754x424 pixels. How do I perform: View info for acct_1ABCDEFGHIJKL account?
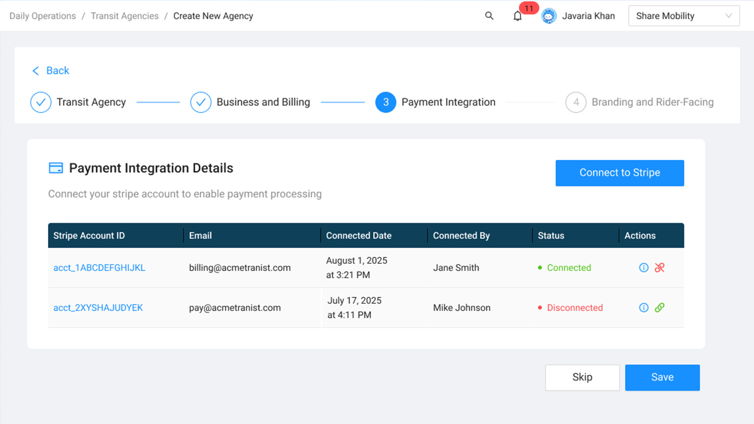coord(644,268)
